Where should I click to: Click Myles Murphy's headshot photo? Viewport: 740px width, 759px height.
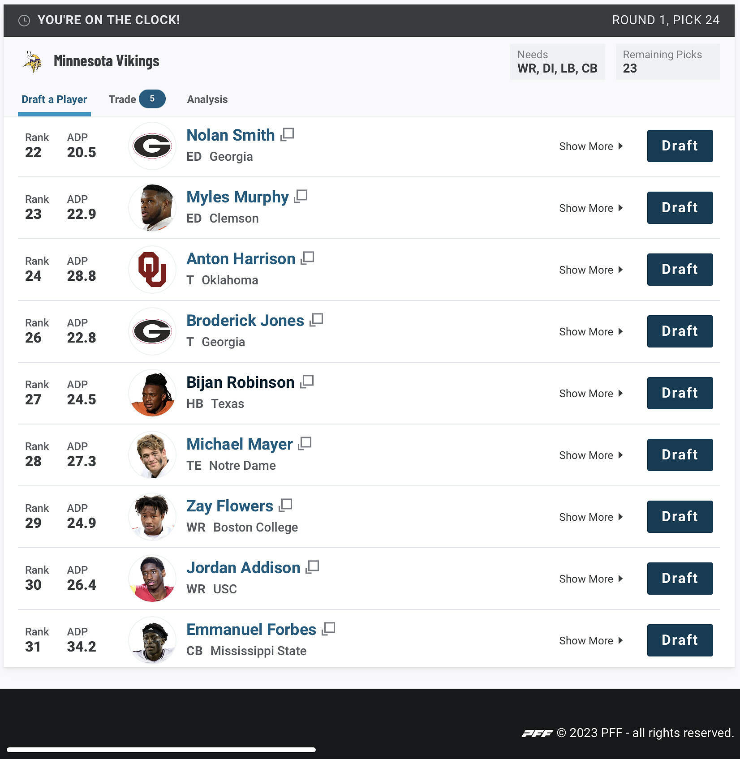152,208
